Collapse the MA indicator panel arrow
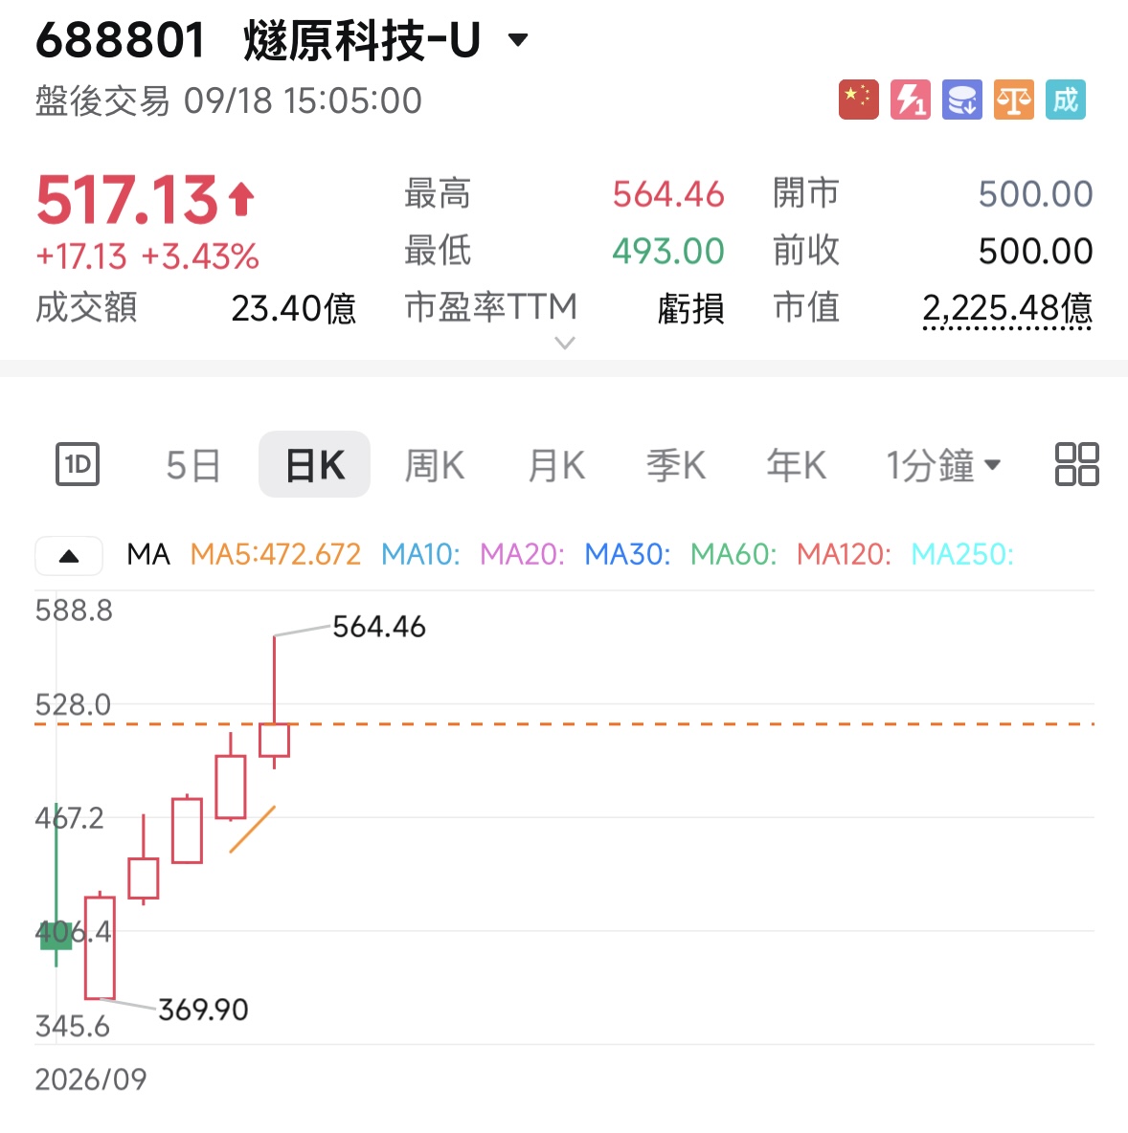Image resolution: width=1128 pixels, height=1133 pixels. (x=69, y=556)
